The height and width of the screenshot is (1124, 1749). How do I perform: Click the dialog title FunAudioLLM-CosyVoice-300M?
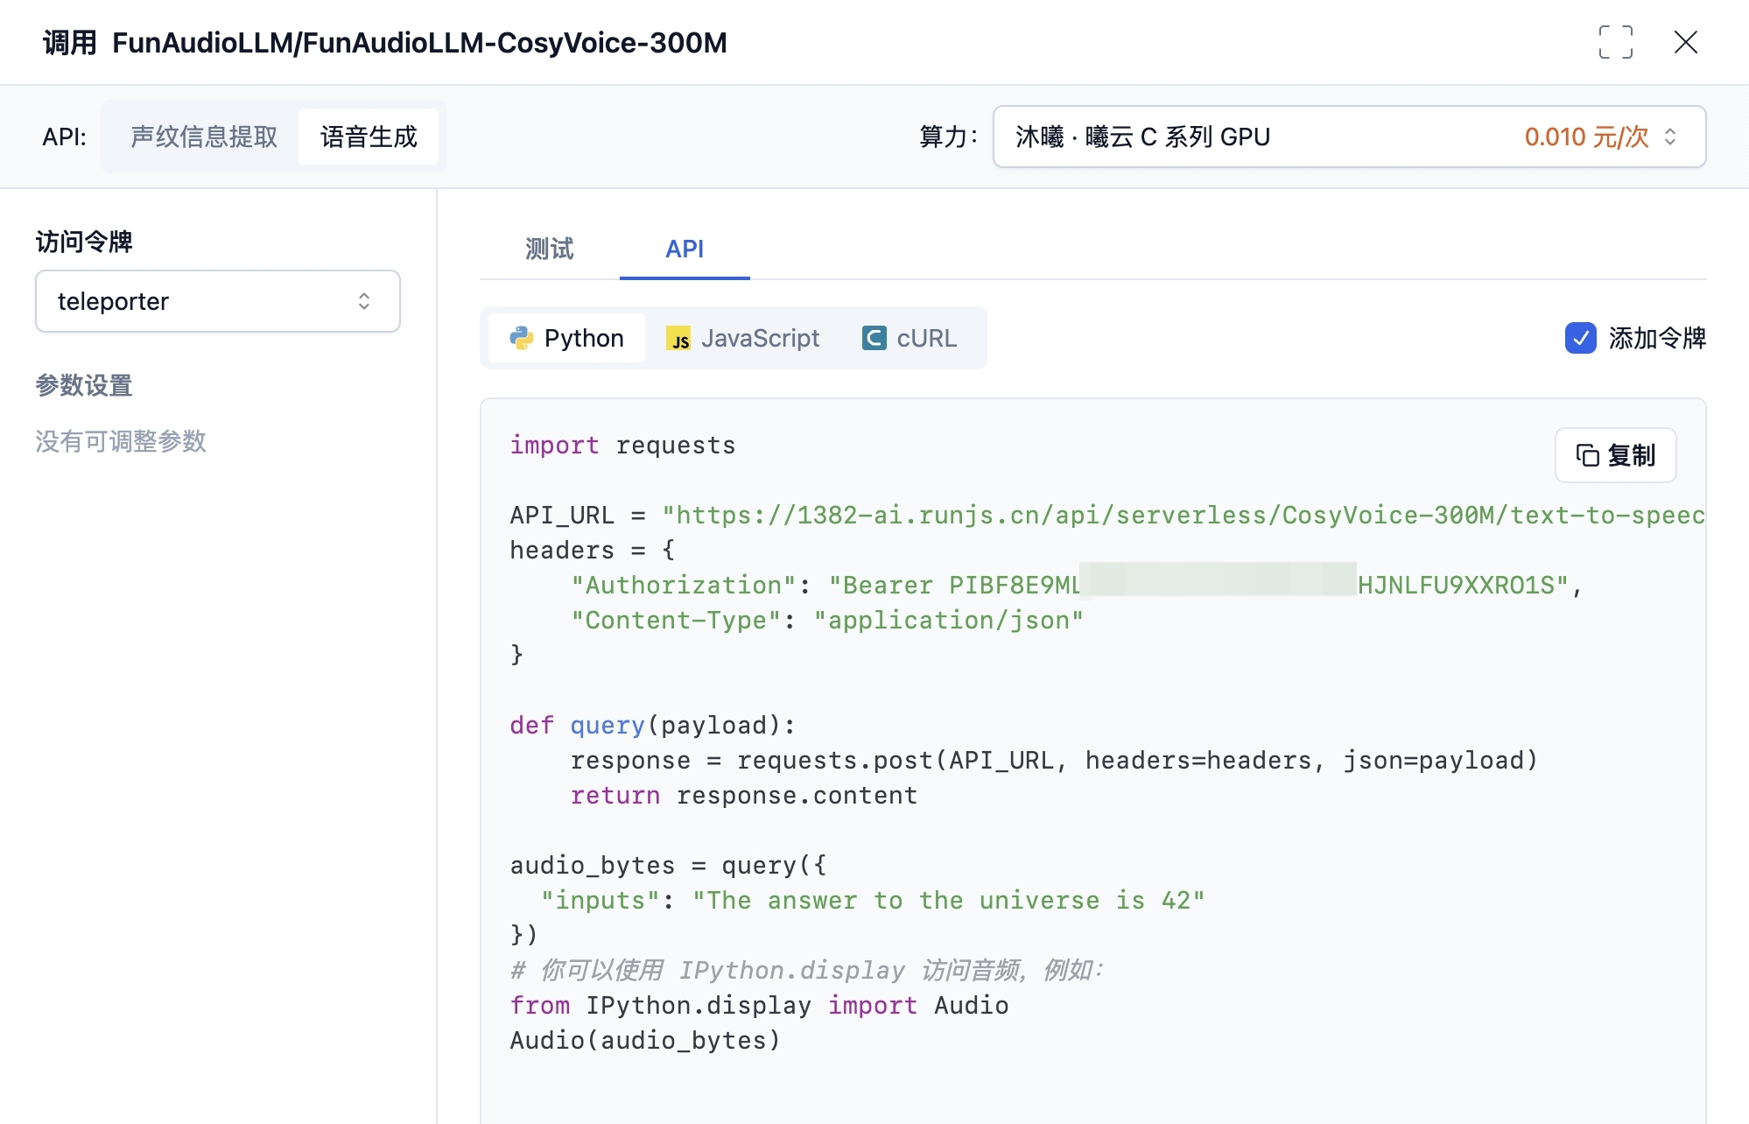pos(419,42)
